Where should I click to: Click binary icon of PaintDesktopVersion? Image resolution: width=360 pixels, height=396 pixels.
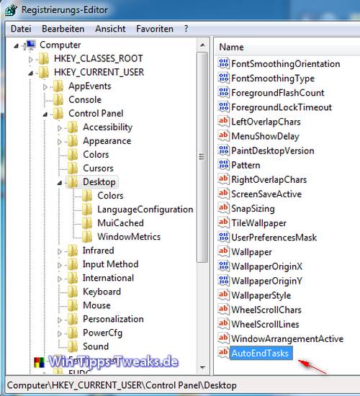point(224,150)
